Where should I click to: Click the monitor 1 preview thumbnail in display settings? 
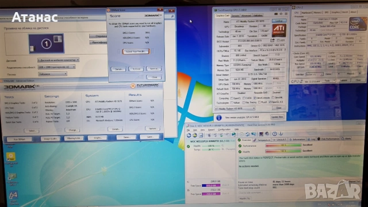[x=46, y=44]
